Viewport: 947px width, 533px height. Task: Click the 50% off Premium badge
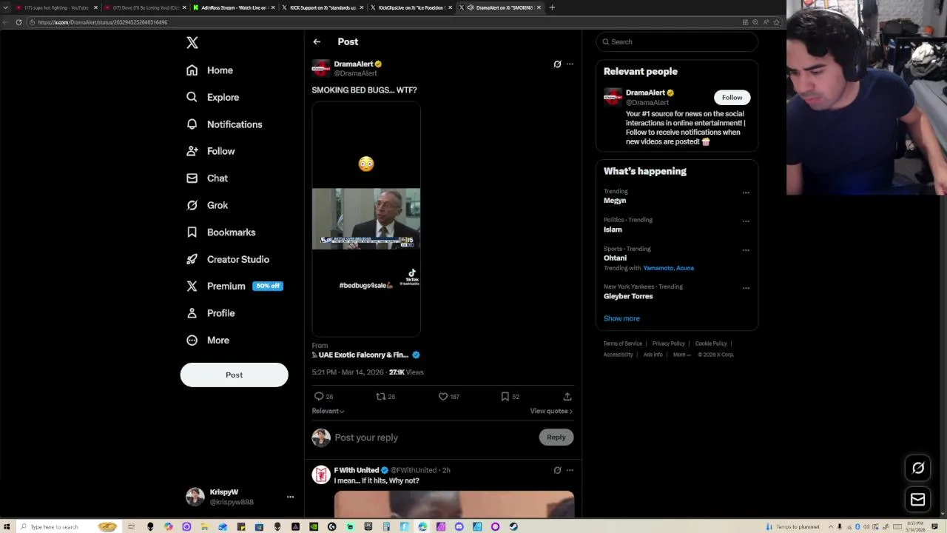click(x=268, y=286)
